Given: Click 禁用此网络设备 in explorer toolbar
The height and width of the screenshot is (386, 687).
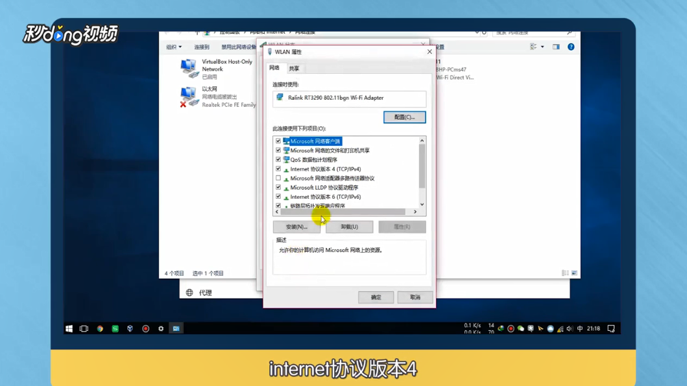Looking at the screenshot, I should (239, 47).
